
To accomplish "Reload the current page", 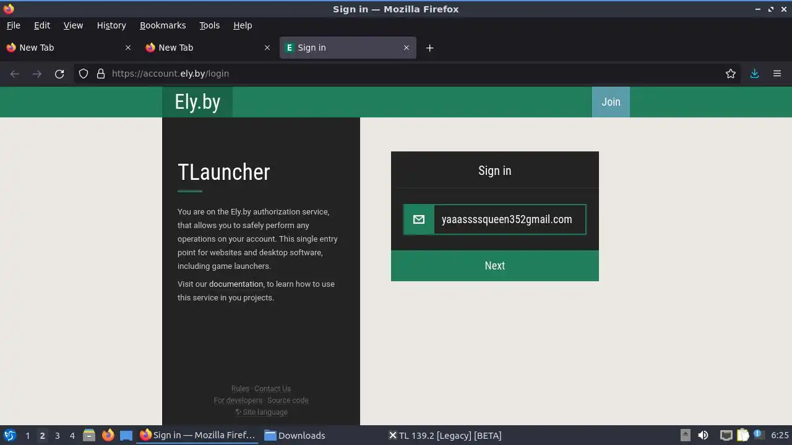I will (59, 74).
